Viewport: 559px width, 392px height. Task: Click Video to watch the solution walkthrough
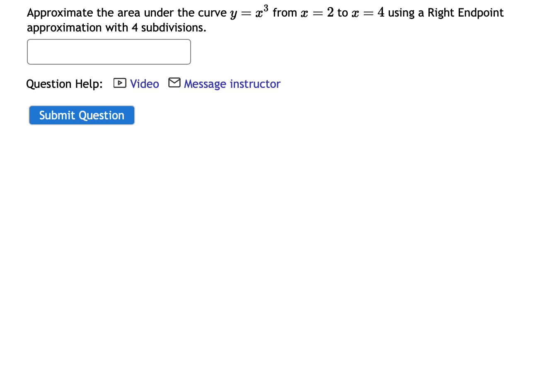[x=144, y=84]
